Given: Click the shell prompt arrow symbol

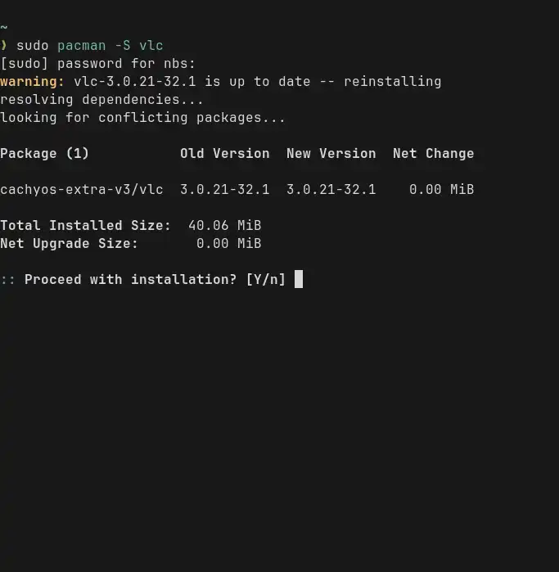Looking at the screenshot, I should 4,46.
